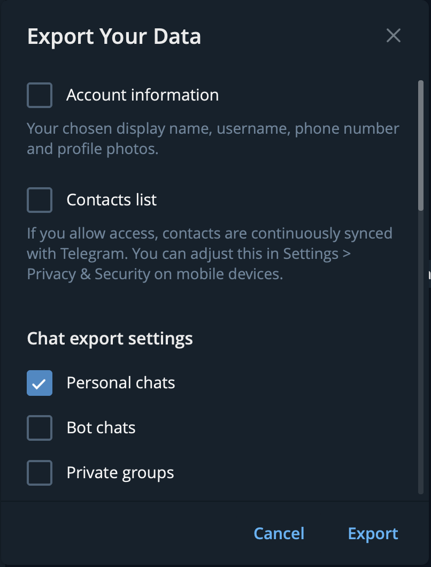The image size is (431, 567).
Task: Enable the Account information checkbox
Action: pyautogui.click(x=39, y=95)
